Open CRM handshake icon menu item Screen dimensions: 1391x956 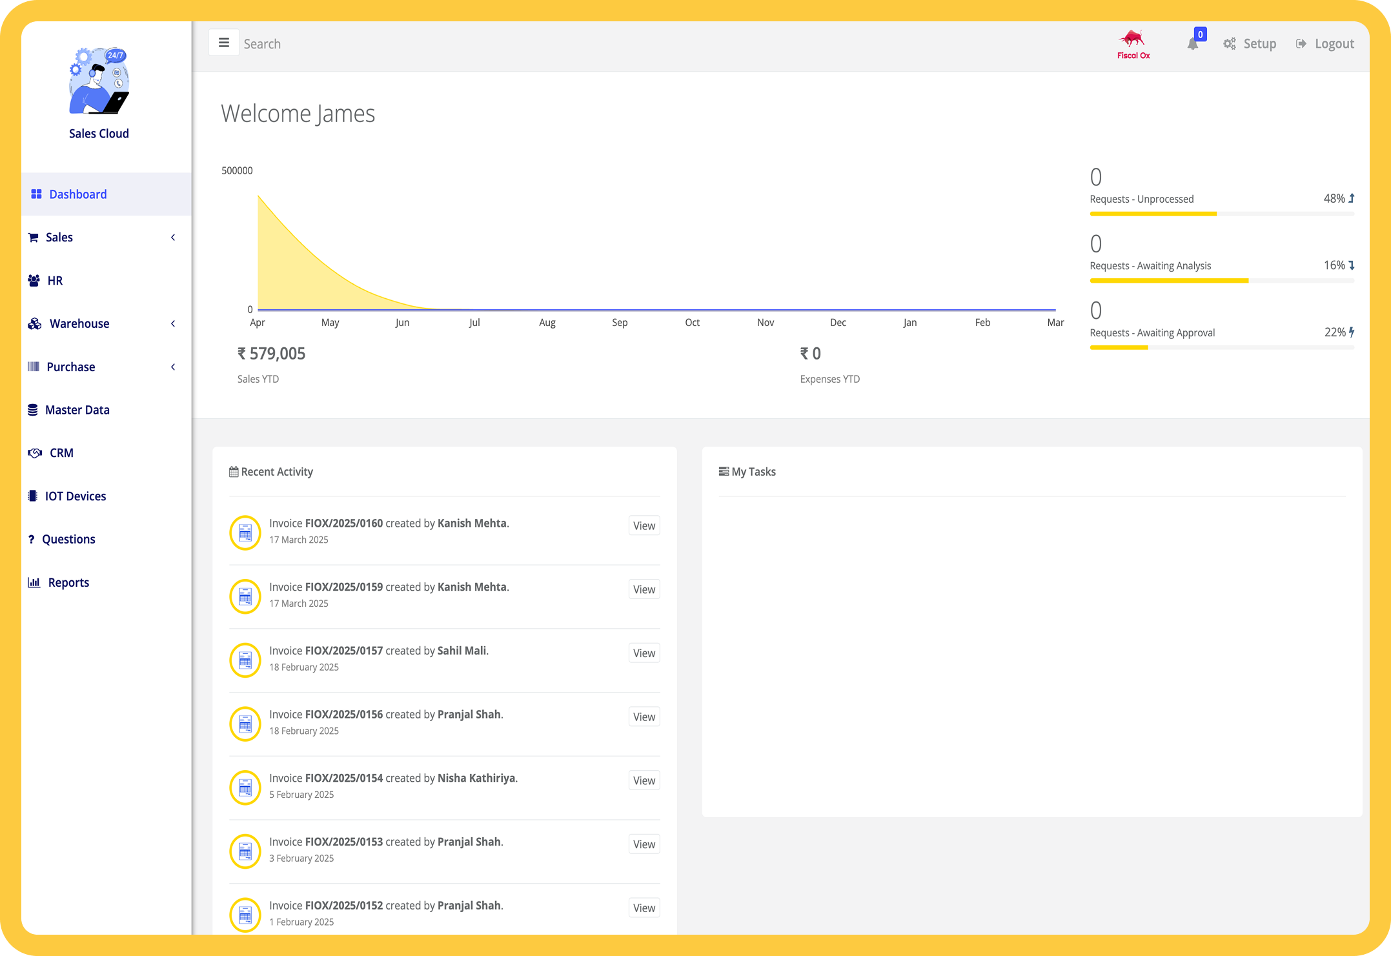coord(35,453)
